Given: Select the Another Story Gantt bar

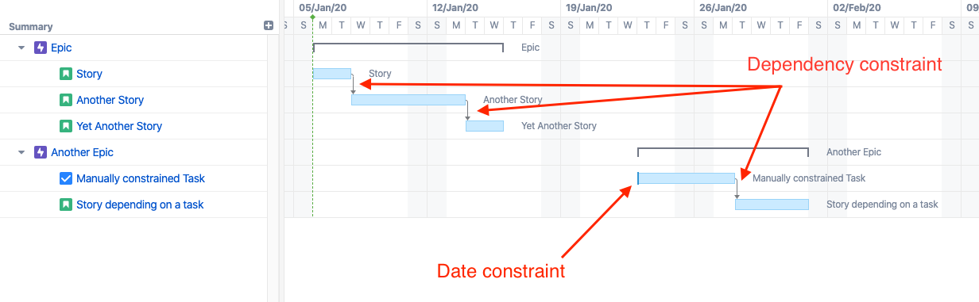Looking at the screenshot, I should [408, 100].
